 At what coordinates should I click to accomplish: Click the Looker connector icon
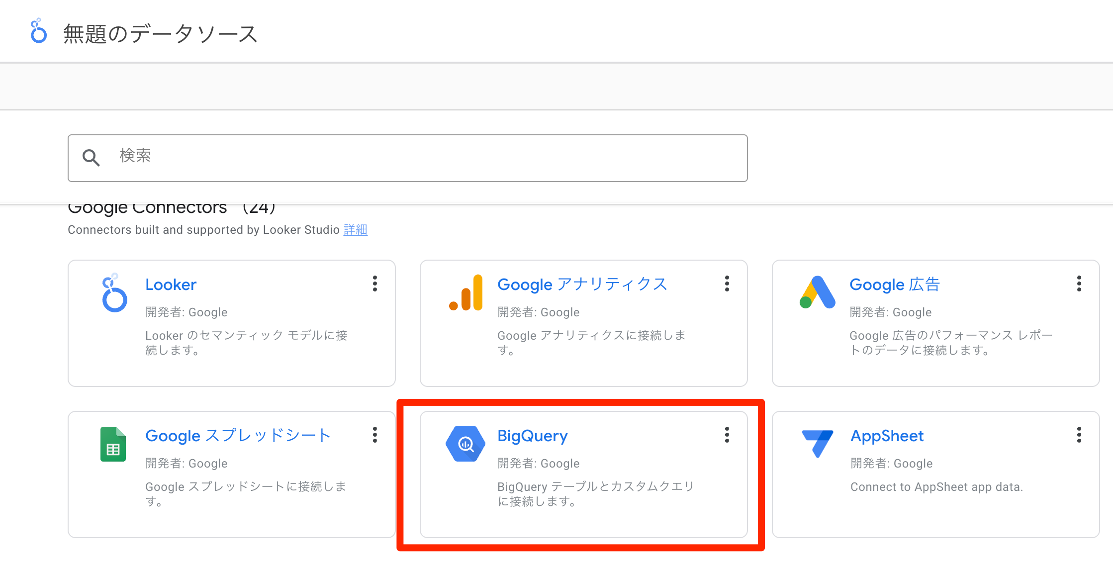pyautogui.click(x=114, y=293)
